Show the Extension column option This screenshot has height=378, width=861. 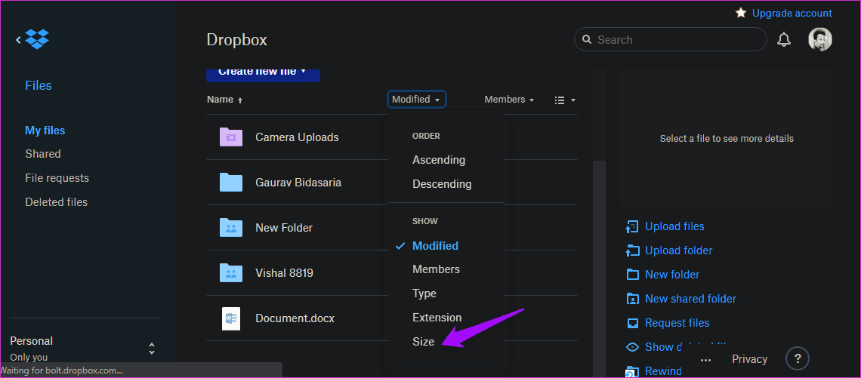click(x=437, y=318)
